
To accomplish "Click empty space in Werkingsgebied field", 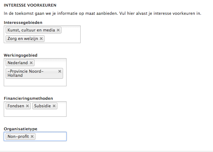I will [35, 82].
